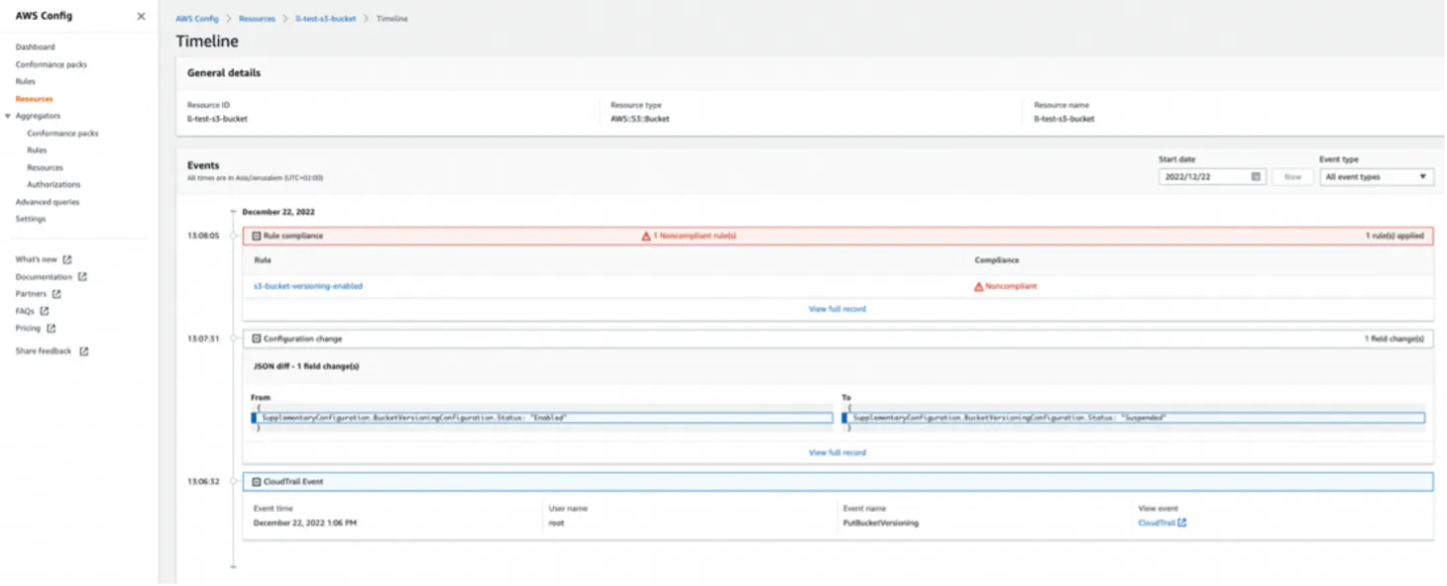Image resolution: width=1447 pixels, height=586 pixels.
Task: Click external link icon beside Pricing
Action: tap(51, 328)
